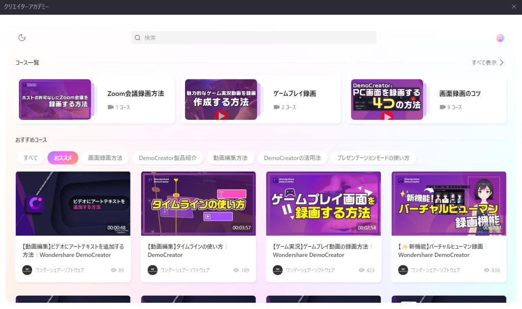Image resolution: width=522 pixels, height=309 pixels.
Task: Open the 【動画編集】ビデオにアートテキストを追加する方法 title
Action: coord(73,251)
